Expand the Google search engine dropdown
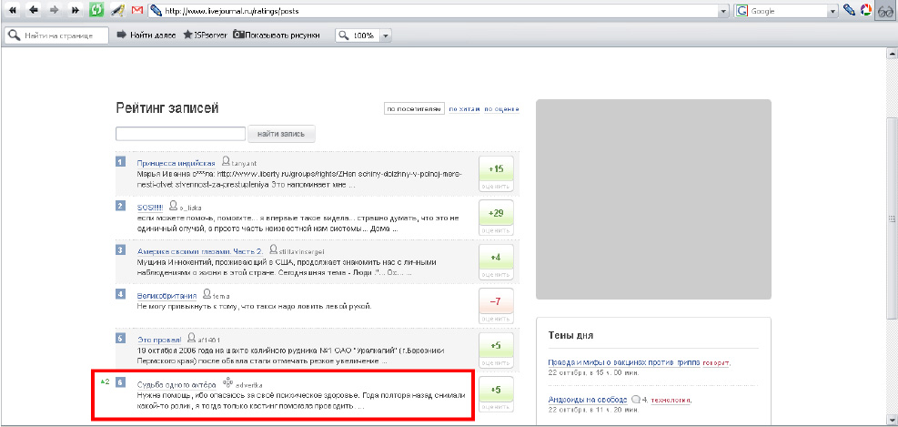 832,11
